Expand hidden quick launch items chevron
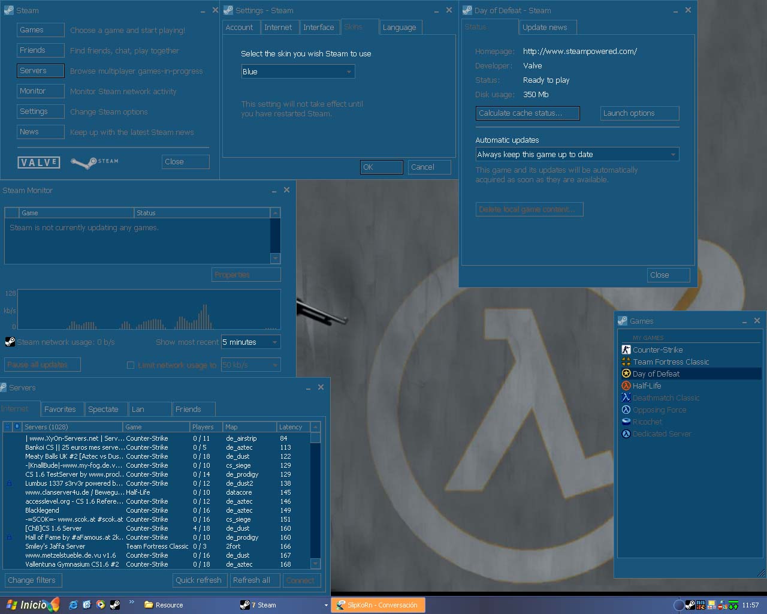Screen dimensions: 767x614 click(x=131, y=602)
